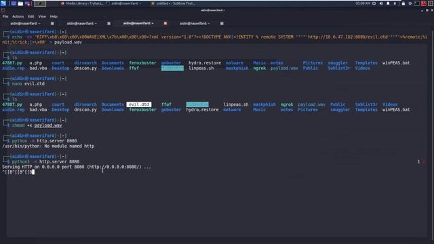Viewport: 434px width, 244px height.
Task: Open the notifications bell icon
Action: coord(388,3)
